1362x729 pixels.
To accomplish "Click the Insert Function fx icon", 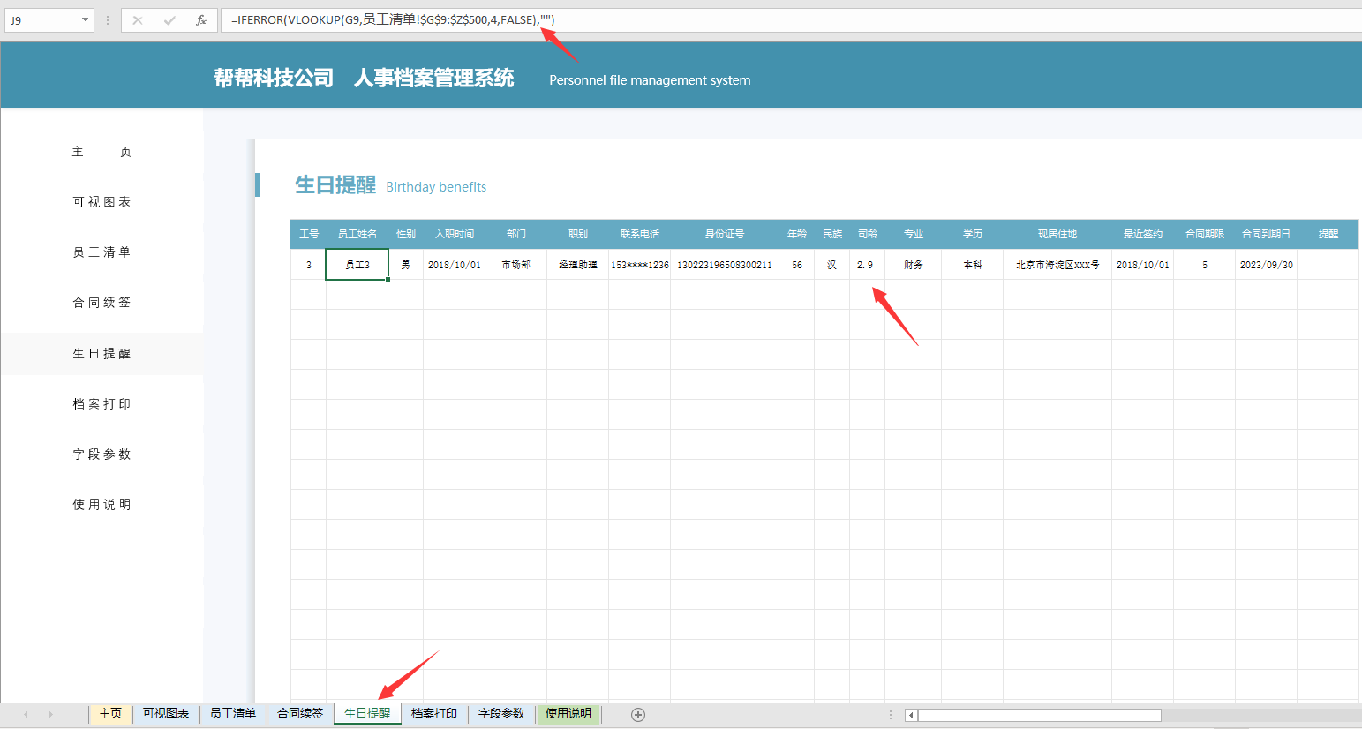I will 201,20.
